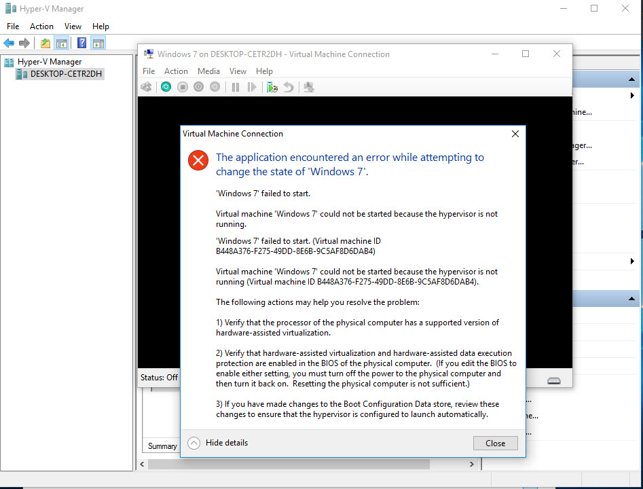The width and height of the screenshot is (643, 489).
Task: Go forward with the Hyper-V Manager forward arrow
Action: point(24,43)
